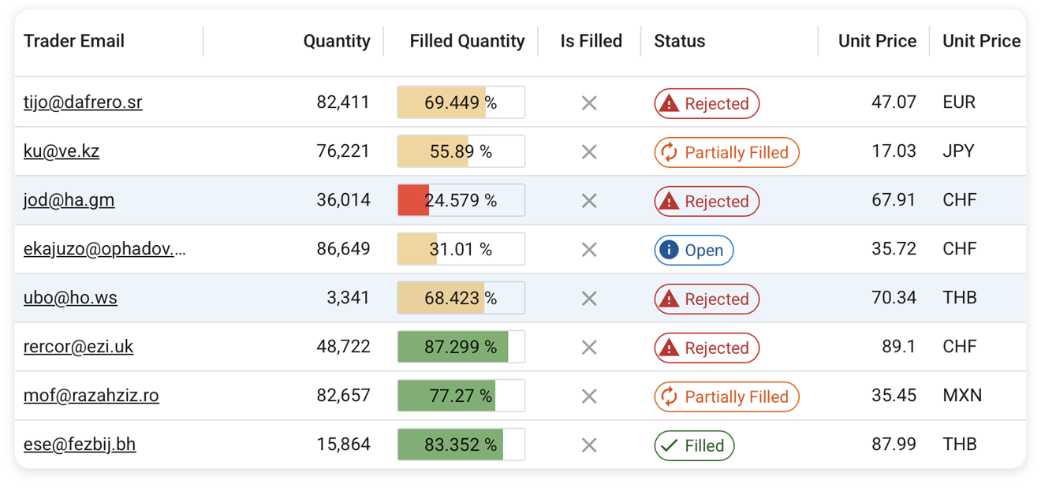Toggle the Is Filled mark for tijo@dafrero.sr
The image size is (1041, 491).
click(x=589, y=102)
